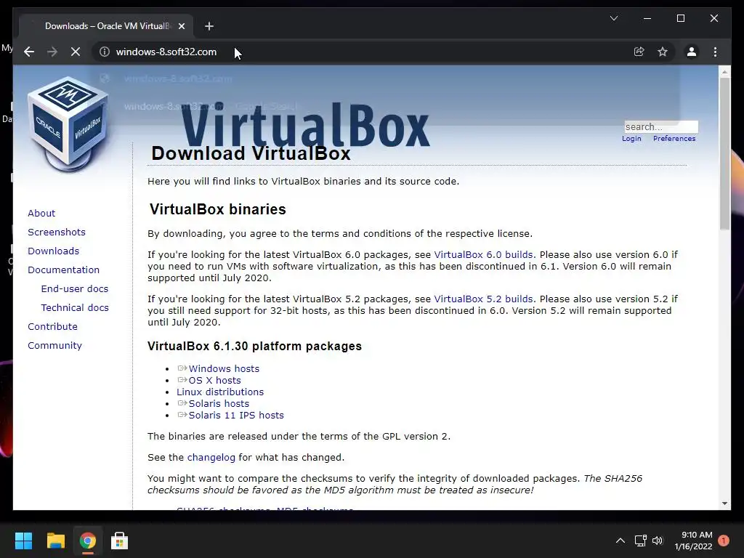
Task: Open File Explorer from taskbar
Action: [55, 541]
